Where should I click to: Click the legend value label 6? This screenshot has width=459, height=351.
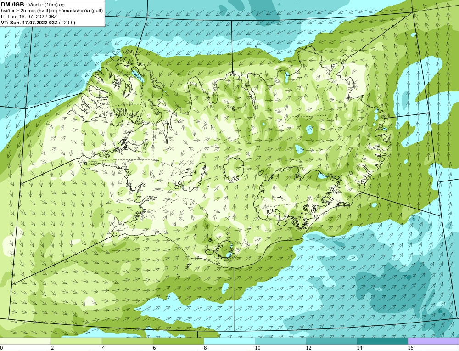coord(154,348)
